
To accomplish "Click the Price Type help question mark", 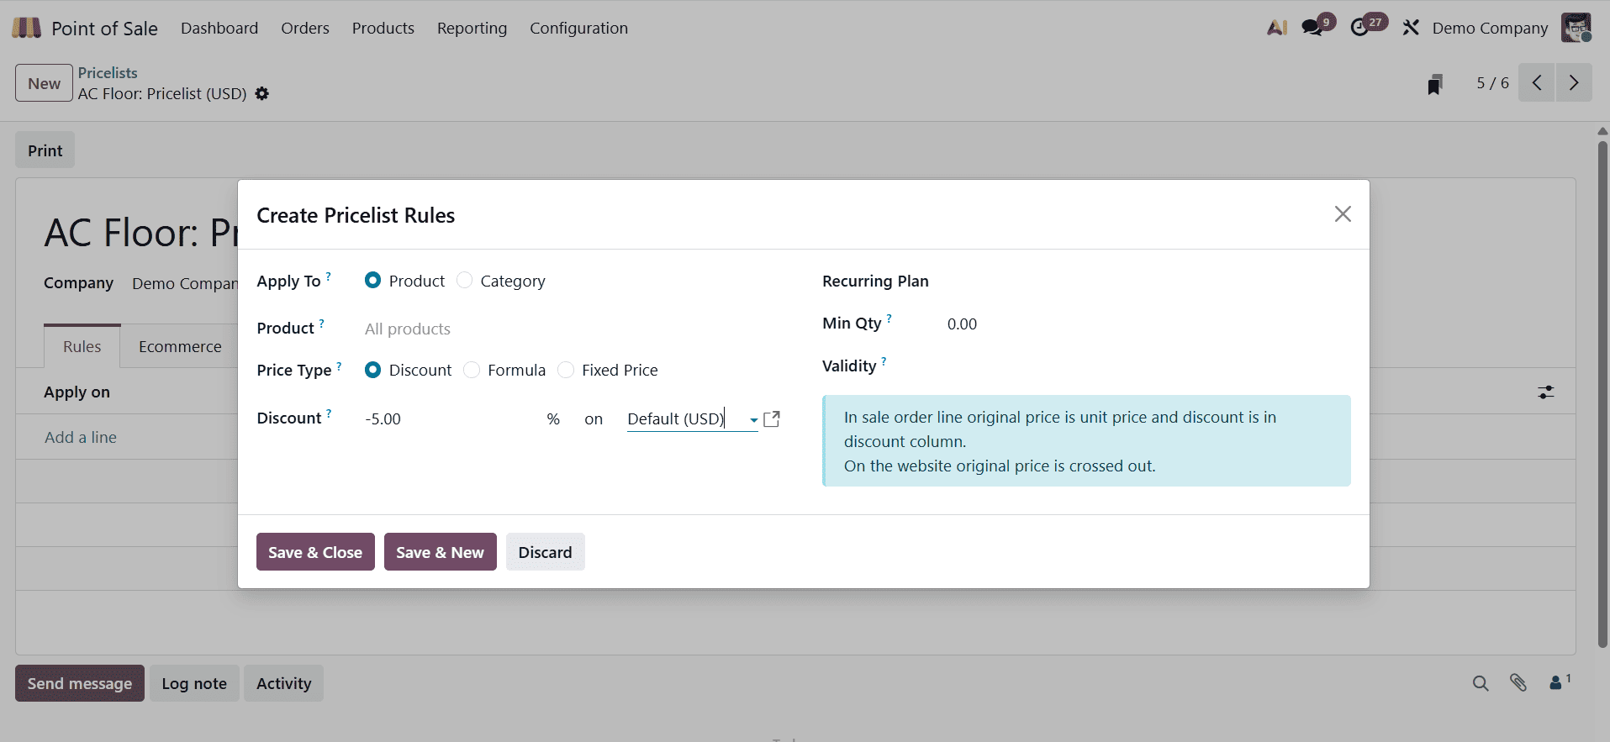I will [339, 365].
